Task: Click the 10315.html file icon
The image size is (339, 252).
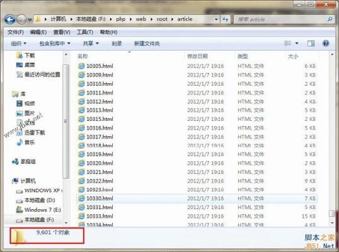Action: [x=81, y=119]
